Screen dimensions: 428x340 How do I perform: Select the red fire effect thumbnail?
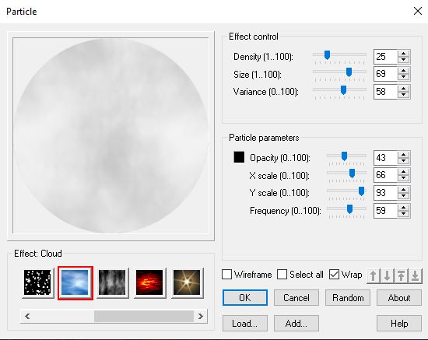coord(149,282)
